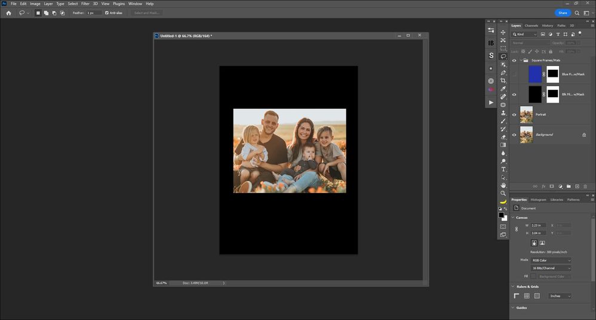Click the Search magnifier in top bar
596x320 pixels.
(577, 13)
